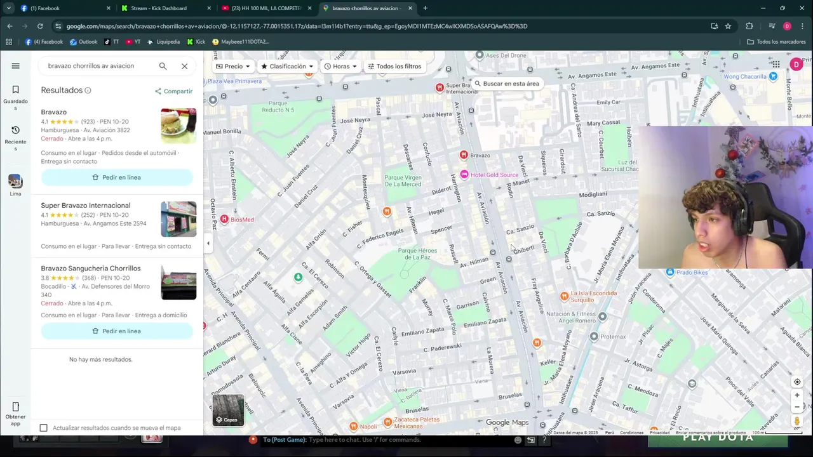Image resolution: width=813 pixels, height=457 pixels.
Task: Click the Resultados info icon
Action: click(88, 90)
